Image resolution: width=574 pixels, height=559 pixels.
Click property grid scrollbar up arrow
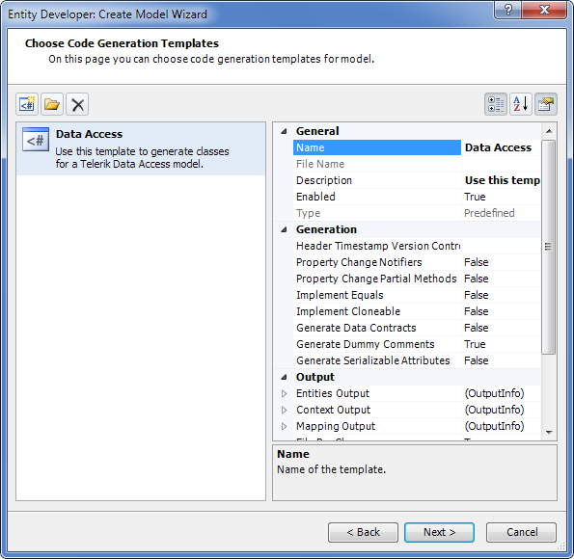549,131
